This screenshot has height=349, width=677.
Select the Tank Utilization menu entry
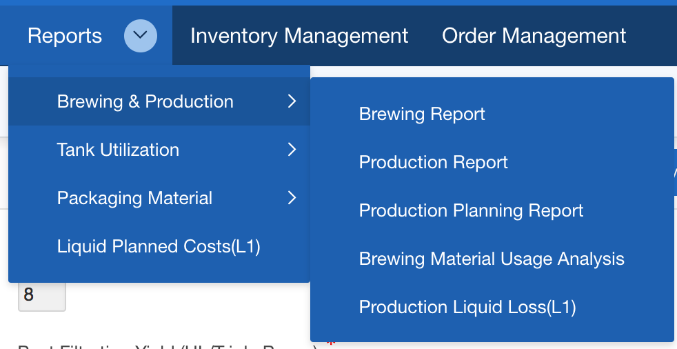[x=118, y=150]
